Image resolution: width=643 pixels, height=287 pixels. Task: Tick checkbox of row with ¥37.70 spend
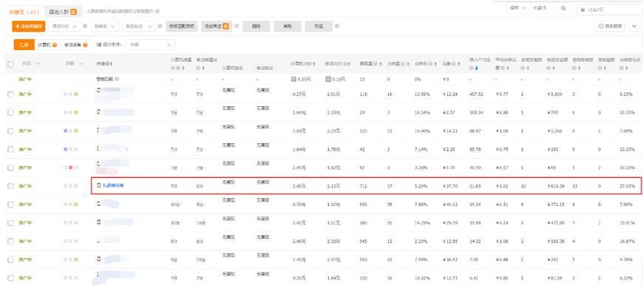point(10,186)
